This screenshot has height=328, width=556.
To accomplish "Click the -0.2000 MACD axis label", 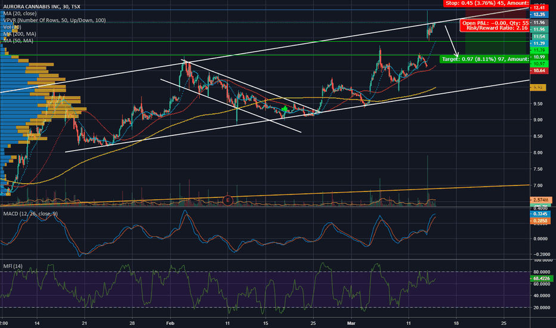I will pyautogui.click(x=542, y=254).
